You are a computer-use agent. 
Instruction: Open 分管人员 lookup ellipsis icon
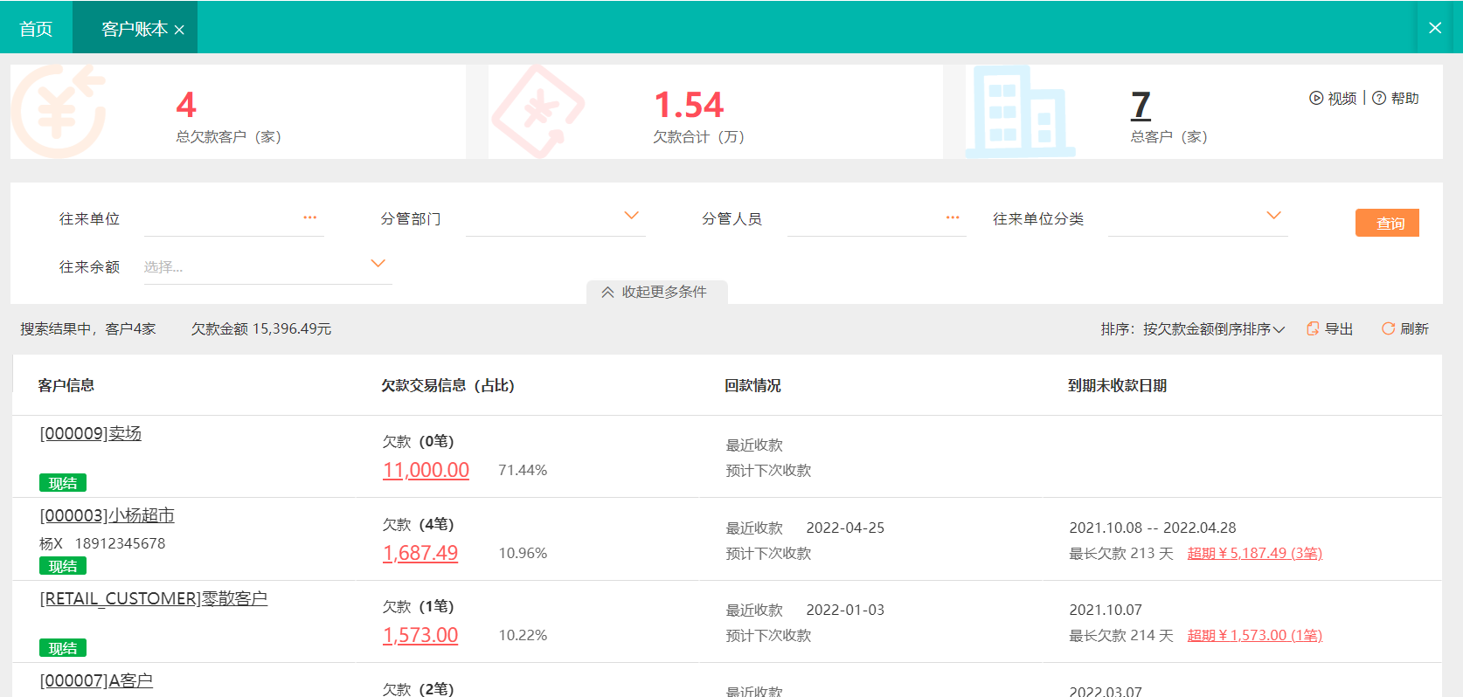953,217
